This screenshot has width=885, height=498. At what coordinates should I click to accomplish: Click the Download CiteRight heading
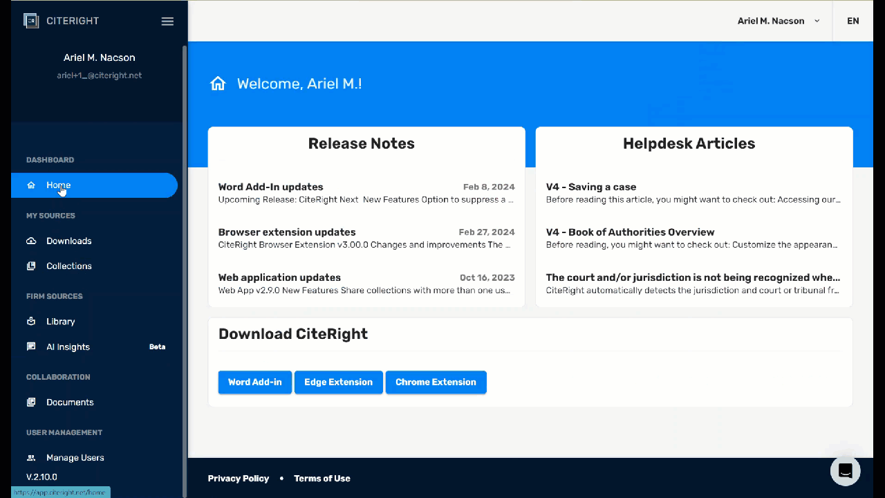click(x=293, y=334)
